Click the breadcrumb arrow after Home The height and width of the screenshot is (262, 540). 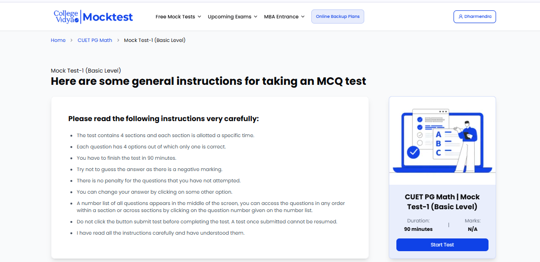pyautogui.click(x=71, y=41)
